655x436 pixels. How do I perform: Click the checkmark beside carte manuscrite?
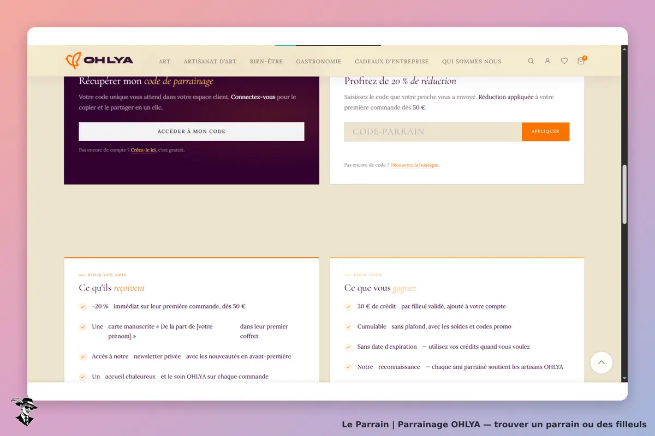pyautogui.click(x=83, y=327)
